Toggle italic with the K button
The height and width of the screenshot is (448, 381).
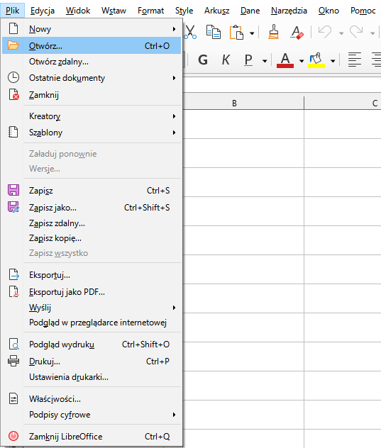tap(226, 60)
